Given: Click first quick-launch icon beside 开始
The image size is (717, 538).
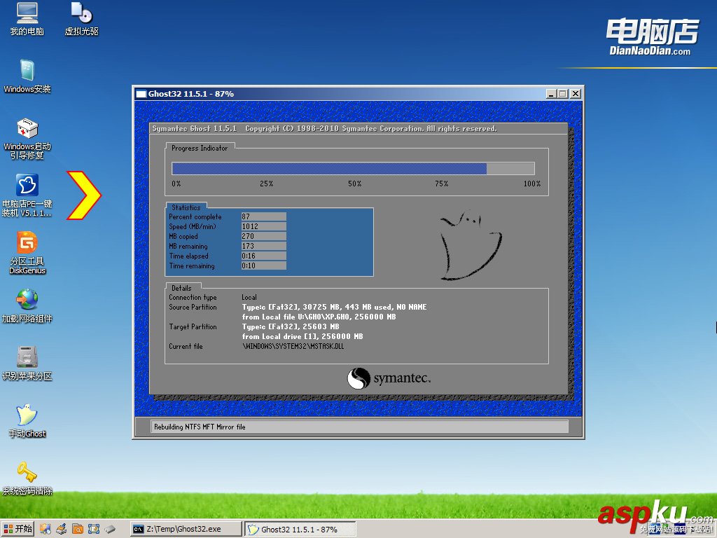Looking at the screenshot, I should 45,530.
